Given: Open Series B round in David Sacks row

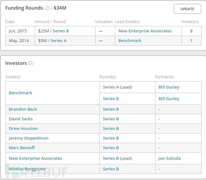Looking at the screenshot, I should 111,119.
